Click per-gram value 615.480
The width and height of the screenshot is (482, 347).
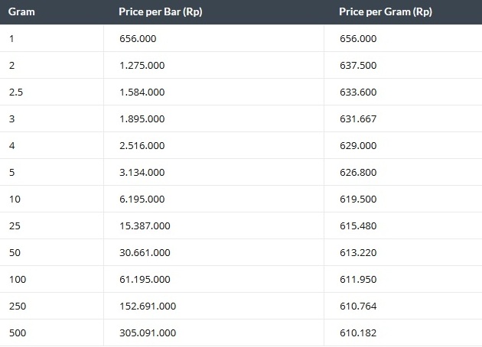click(x=358, y=225)
